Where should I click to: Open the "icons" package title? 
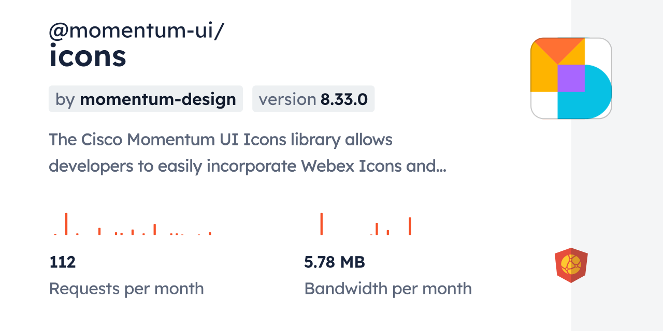[88, 56]
